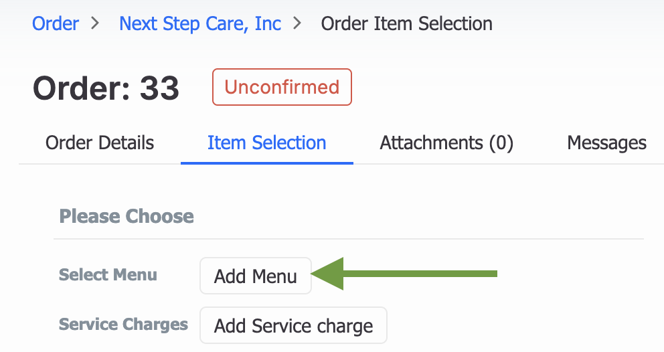The image size is (664, 352).
Task: Go to the Messages tab
Action: pyautogui.click(x=606, y=143)
